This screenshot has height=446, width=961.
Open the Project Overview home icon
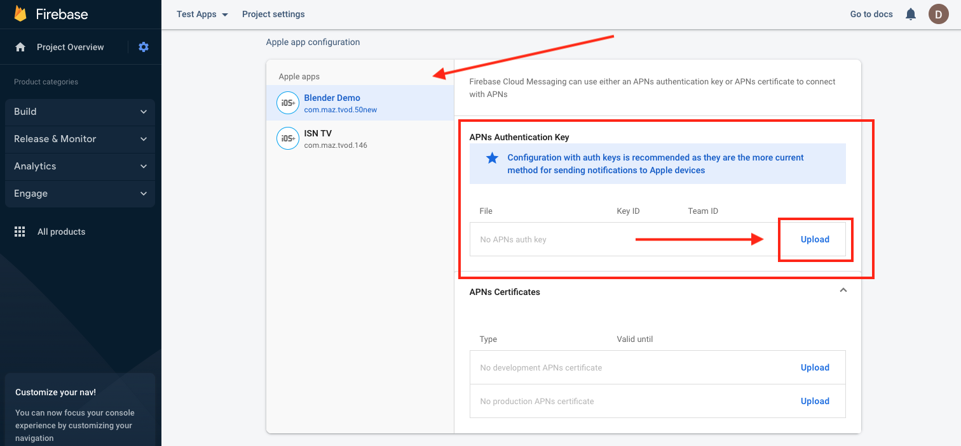pos(20,47)
